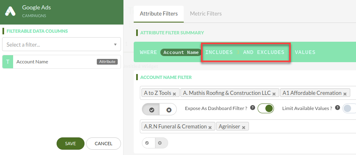This screenshot has width=356, height=155.
Task: Click the A.R.N Funeral & Cremation tag text
Action: (x=175, y=126)
